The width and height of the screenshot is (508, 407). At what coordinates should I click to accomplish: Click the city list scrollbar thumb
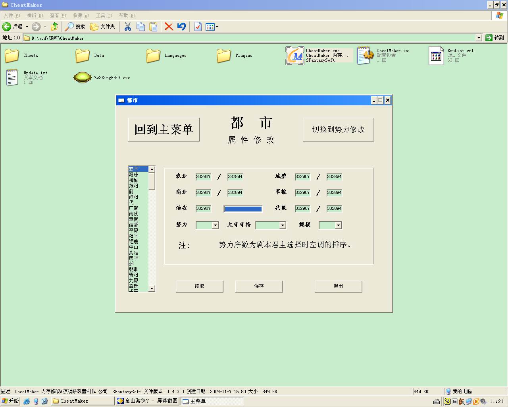click(152, 181)
